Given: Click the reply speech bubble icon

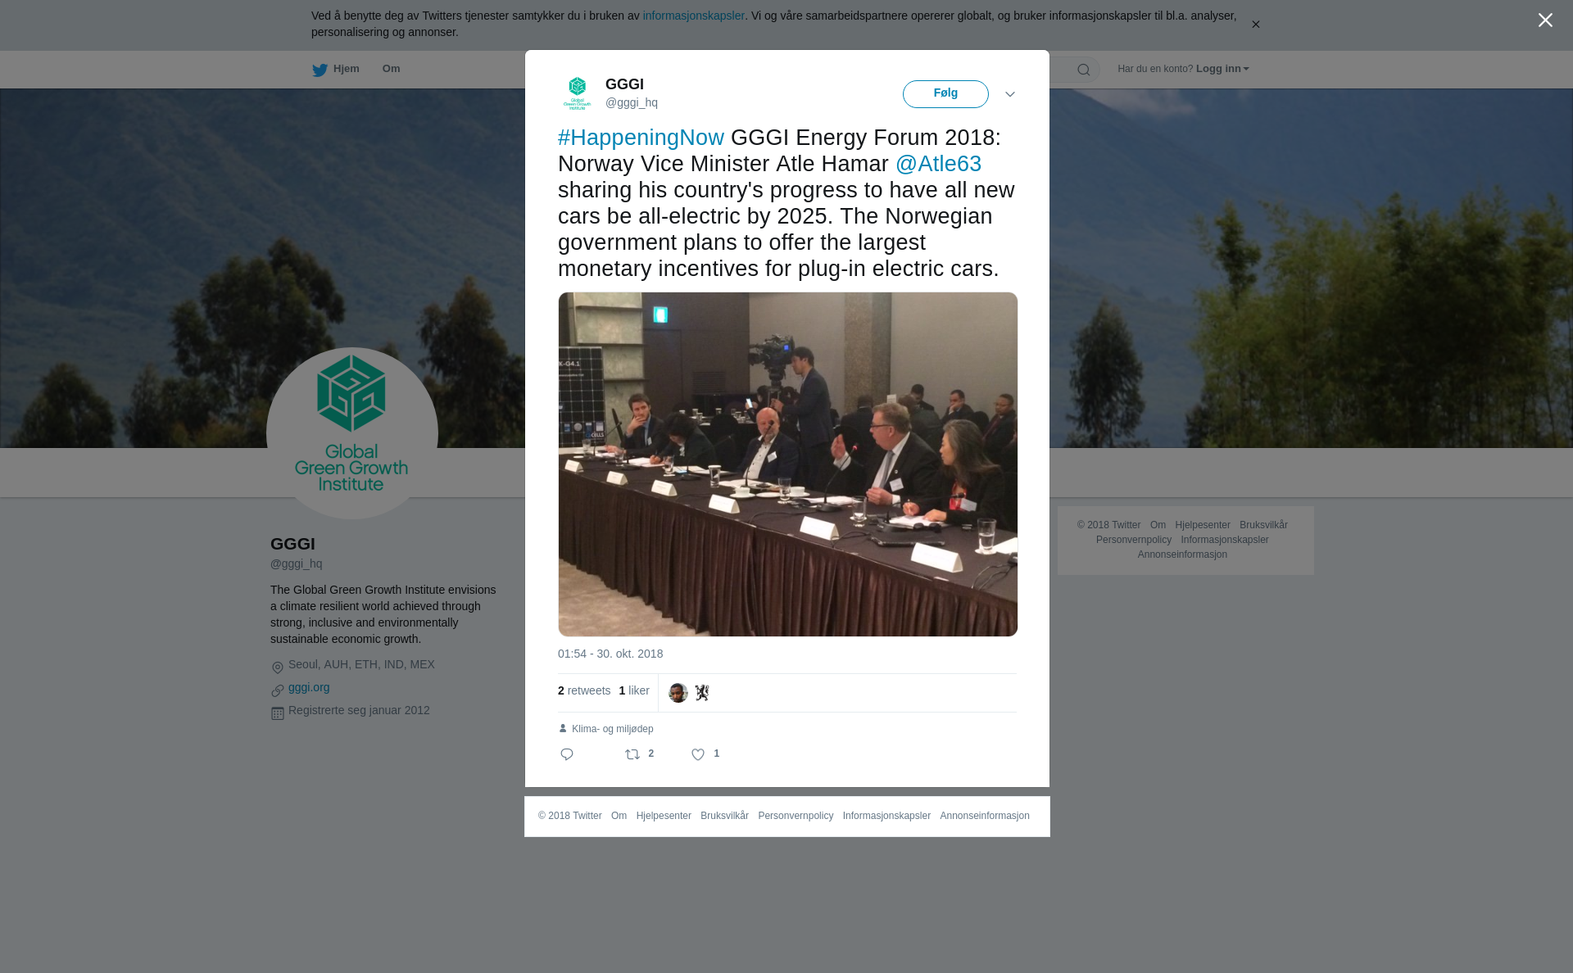Looking at the screenshot, I should click(567, 754).
